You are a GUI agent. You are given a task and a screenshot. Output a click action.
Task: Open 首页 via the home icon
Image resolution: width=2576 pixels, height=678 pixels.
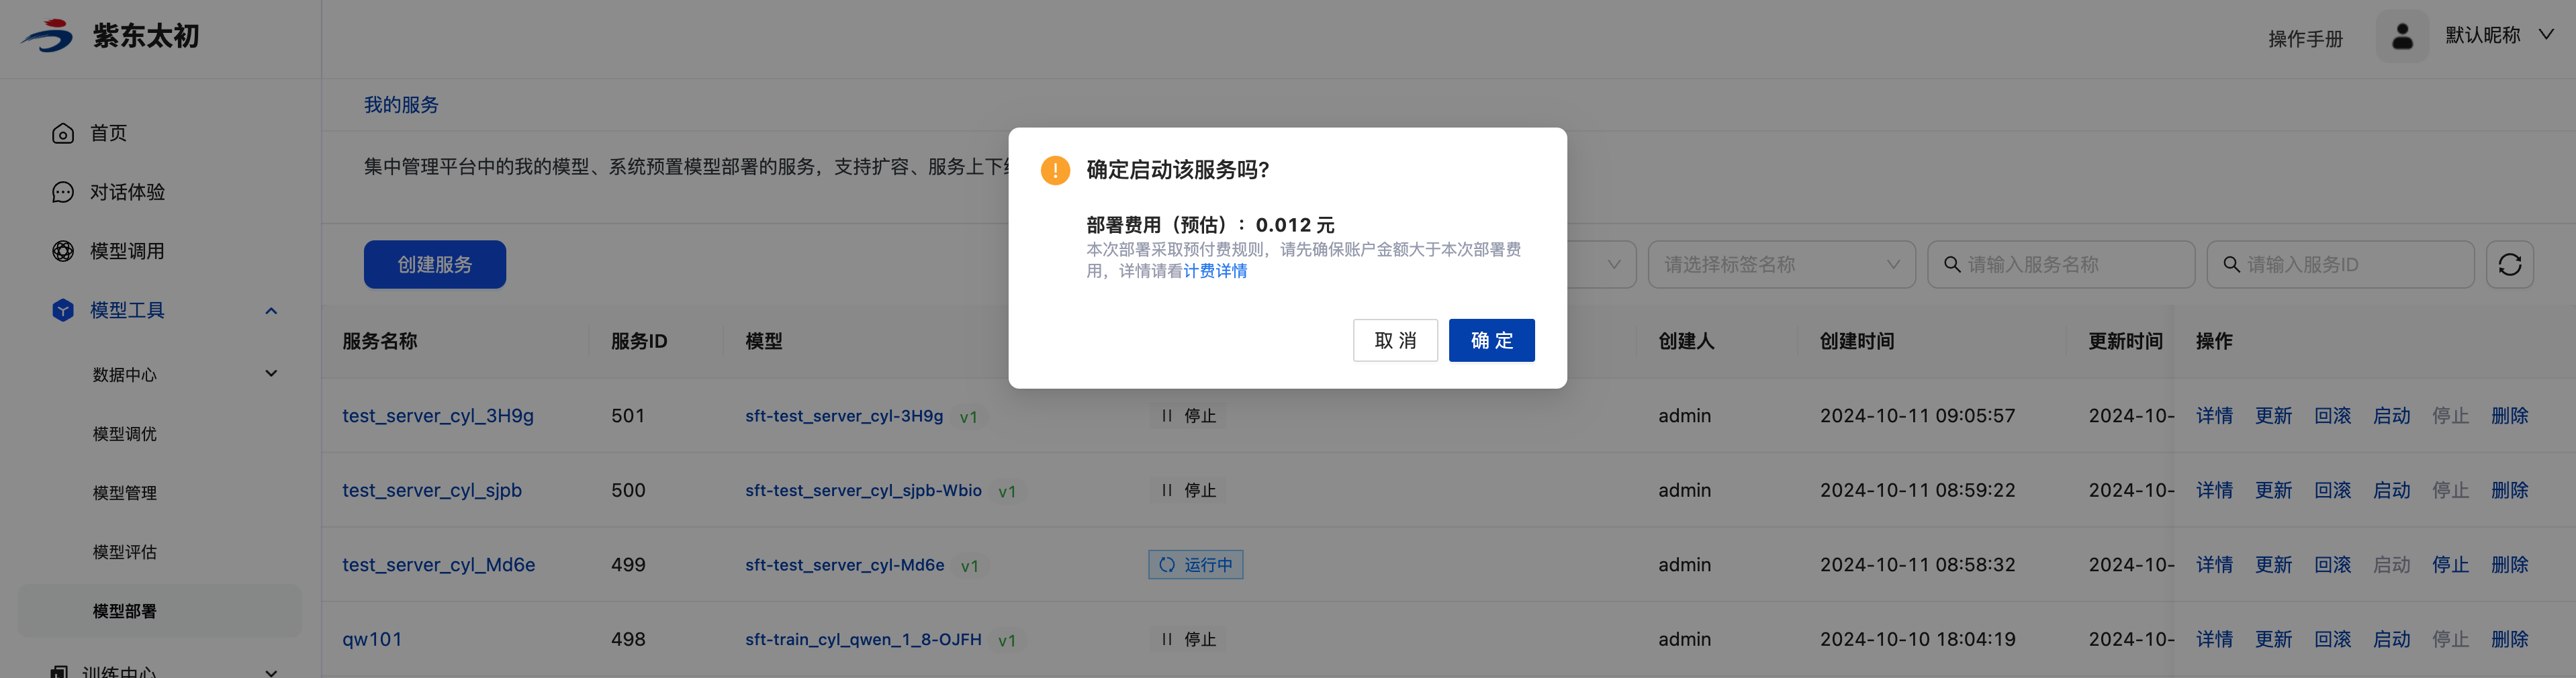(x=63, y=134)
